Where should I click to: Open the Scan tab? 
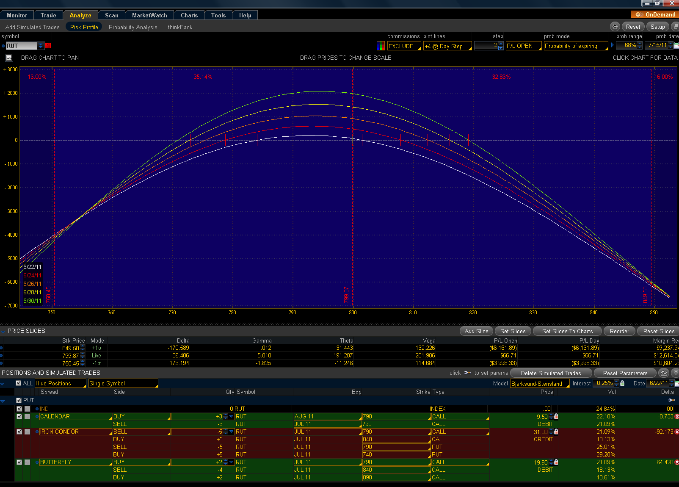point(112,15)
